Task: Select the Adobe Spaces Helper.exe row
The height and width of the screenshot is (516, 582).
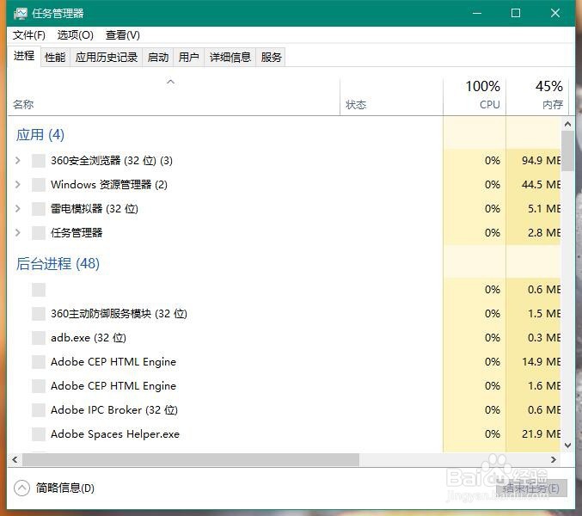Action: (x=285, y=434)
